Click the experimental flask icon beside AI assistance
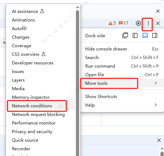 click(42, 11)
